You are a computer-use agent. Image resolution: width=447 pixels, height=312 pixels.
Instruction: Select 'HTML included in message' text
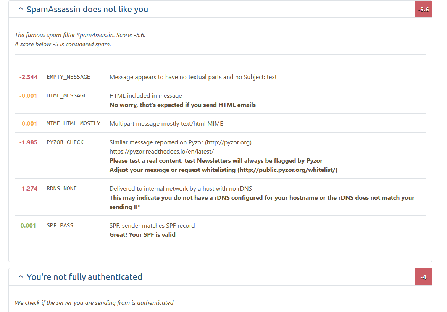click(146, 96)
